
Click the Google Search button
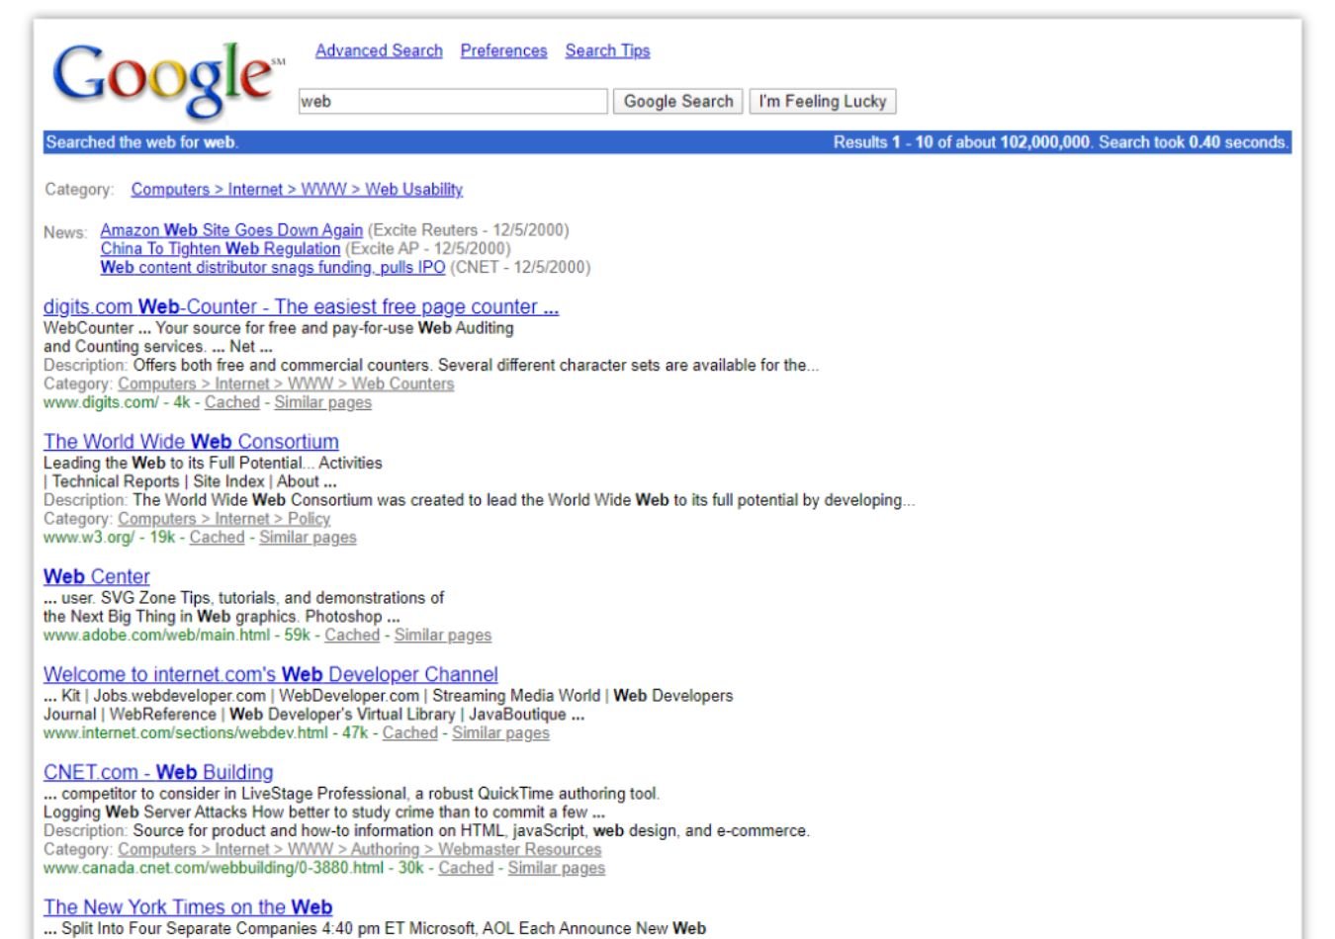click(x=678, y=101)
